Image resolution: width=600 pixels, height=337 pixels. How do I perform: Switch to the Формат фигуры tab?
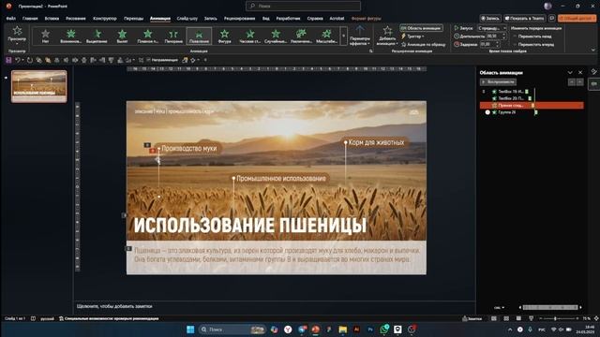tap(367, 19)
